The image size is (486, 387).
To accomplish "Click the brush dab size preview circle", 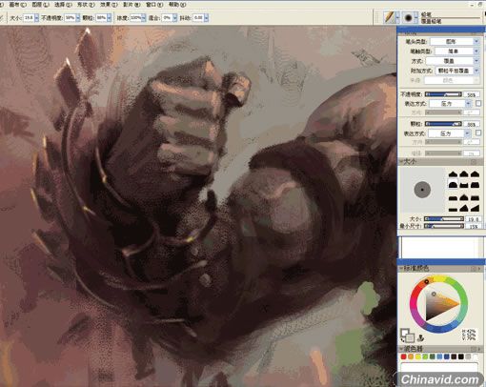I will [x=422, y=190].
